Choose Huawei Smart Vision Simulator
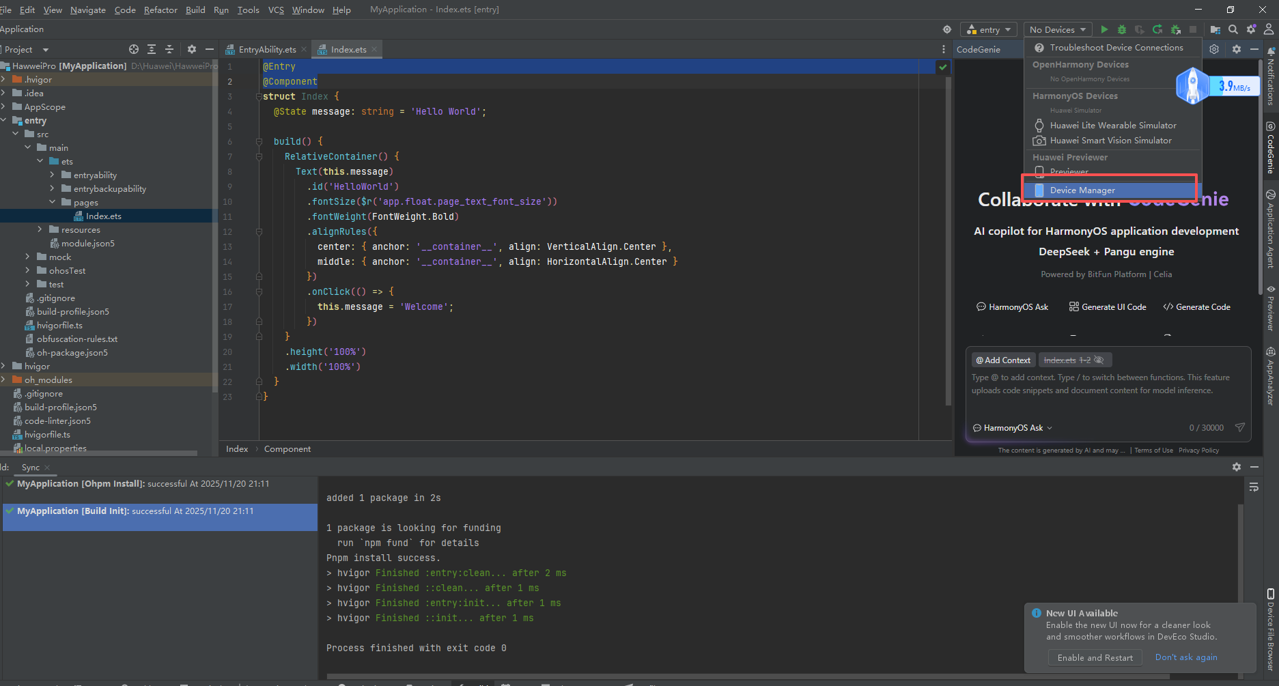The width and height of the screenshot is (1279, 686). (1112, 140)
